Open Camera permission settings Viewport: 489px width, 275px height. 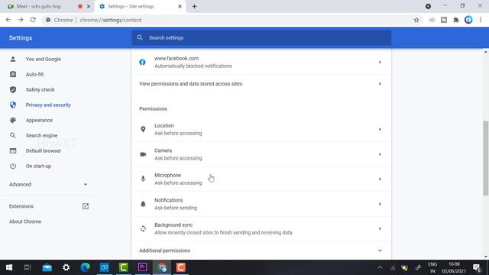261,154
